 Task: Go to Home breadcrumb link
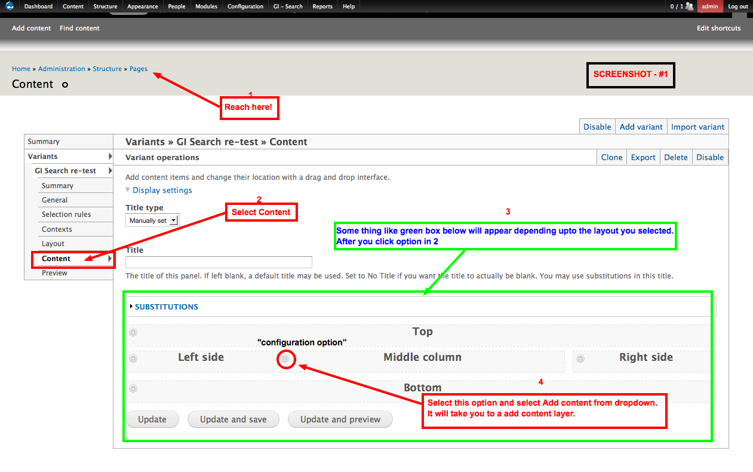click(x=21, y=69)
